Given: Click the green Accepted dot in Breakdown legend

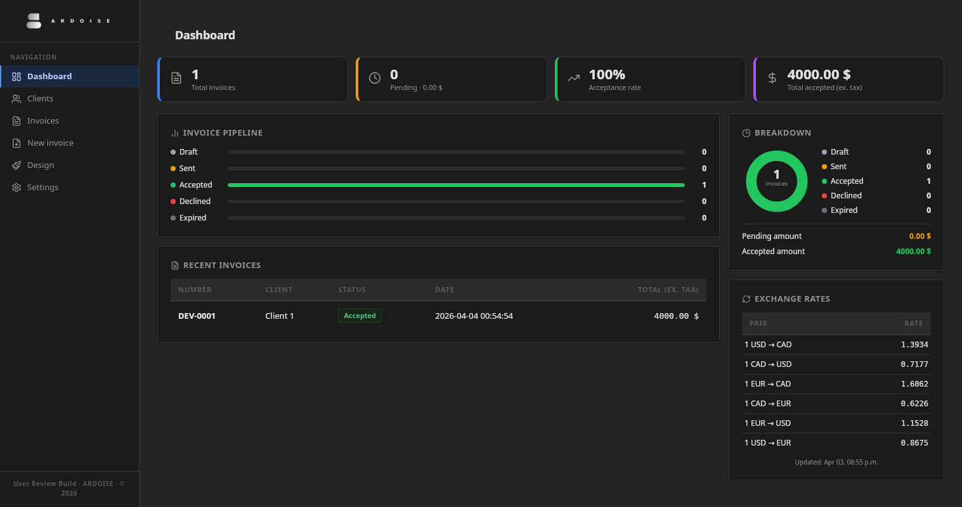Looking at the screenshot, I should pos(824,181).
